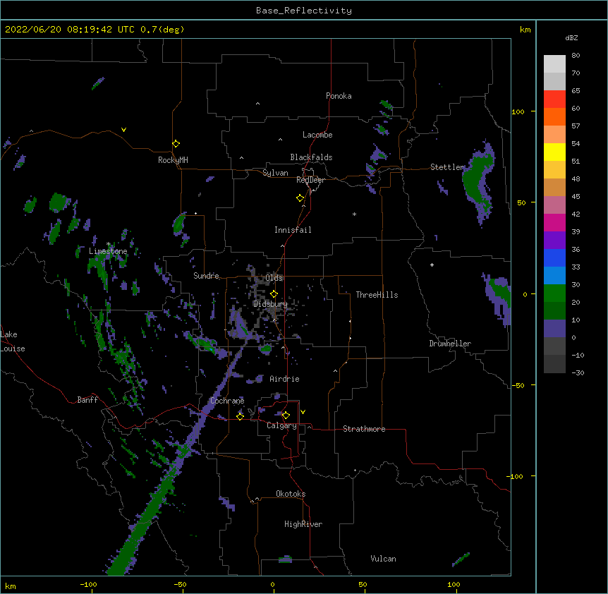This screenshot has height=594, width=608.
Task: Pick the tan 45-48 dBZ legend swatch
Action: 554,187
